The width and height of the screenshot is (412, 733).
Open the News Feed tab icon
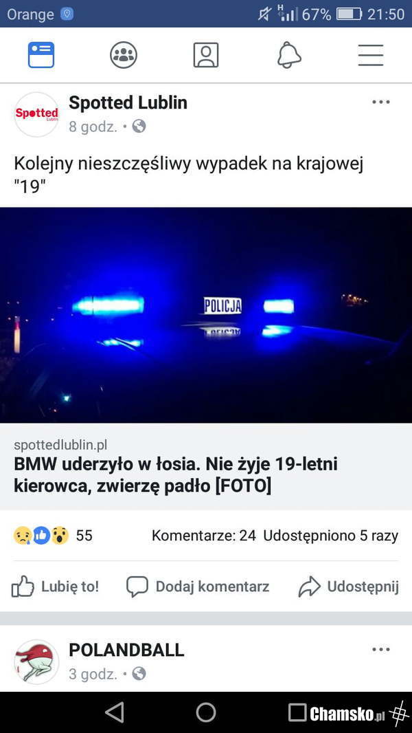coord(41,55)
